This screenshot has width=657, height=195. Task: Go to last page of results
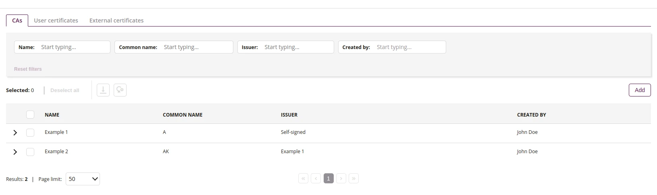click(x=353, y=179)
